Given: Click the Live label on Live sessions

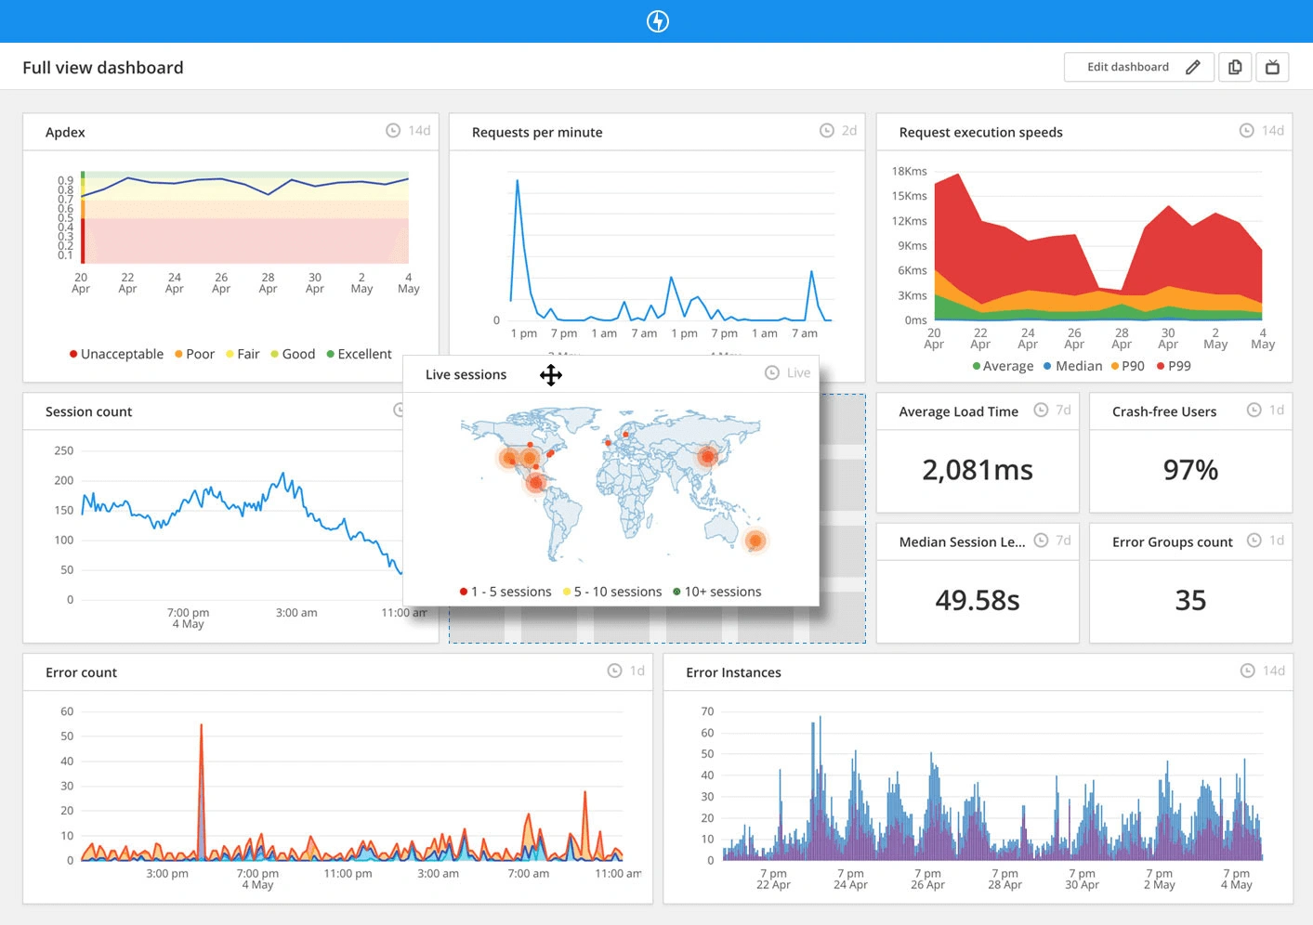Looking at the screenshot, I should tap(798, 373).
